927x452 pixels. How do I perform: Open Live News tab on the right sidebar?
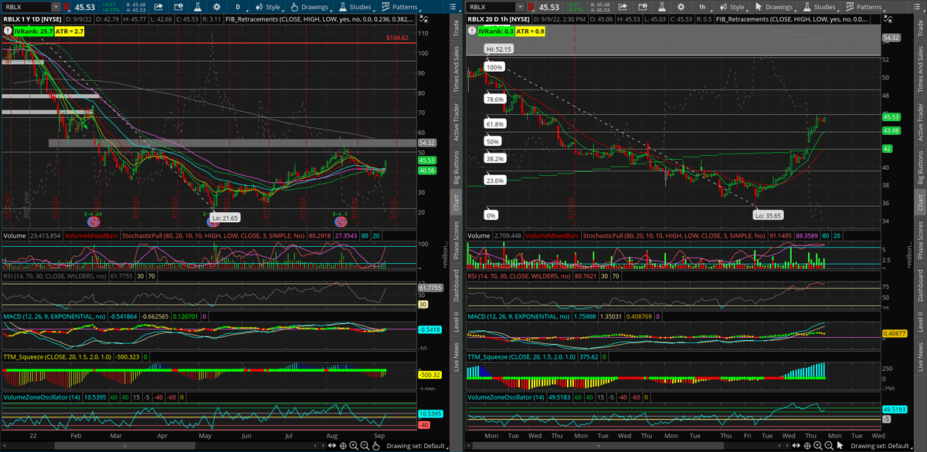[x=920, y=357]
